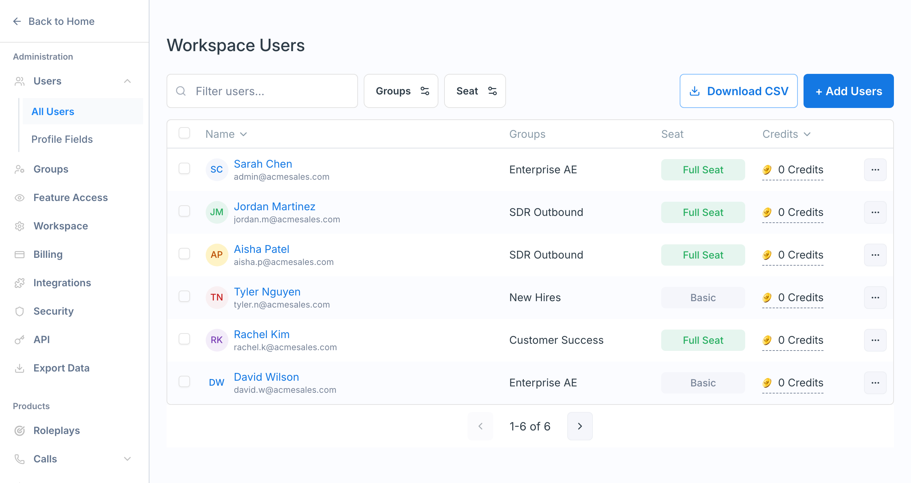Viewport: 911px width, 483px height.
Task: Toggle the select-all checkbox in the table header
Action: (184, 133)
